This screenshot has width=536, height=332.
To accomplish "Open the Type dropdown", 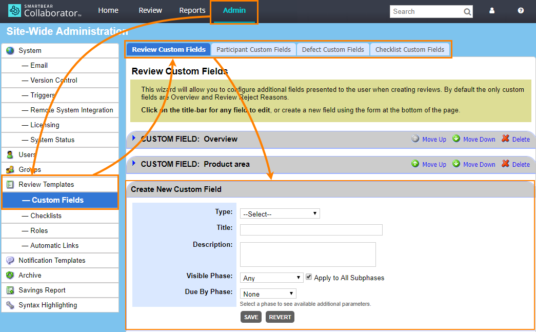I will [x=280, y=213].
